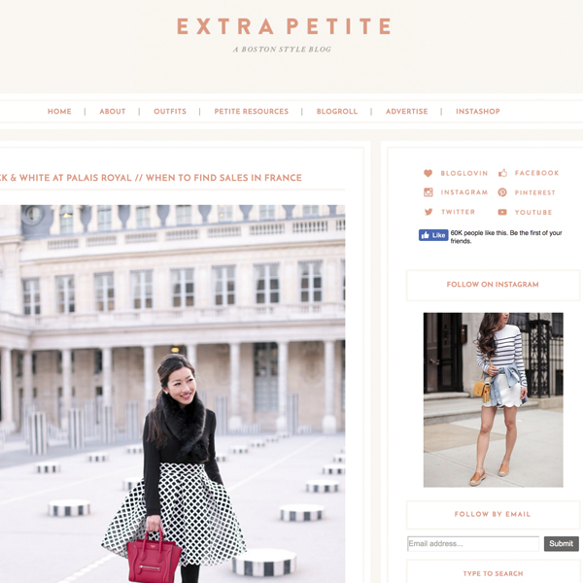
Task: Click the Extra Petite blog title
Action: point(284,26)
